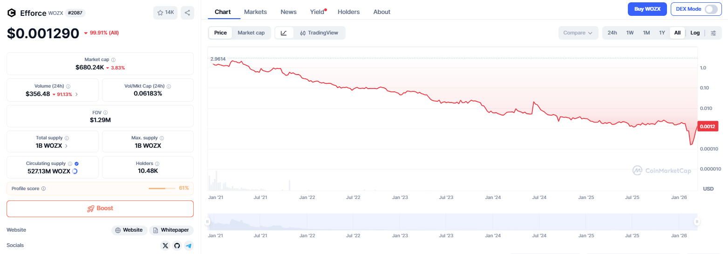The image size is (728, 254).
Task: Open the X (Twitter) social link
Action: tap(165, 246)
